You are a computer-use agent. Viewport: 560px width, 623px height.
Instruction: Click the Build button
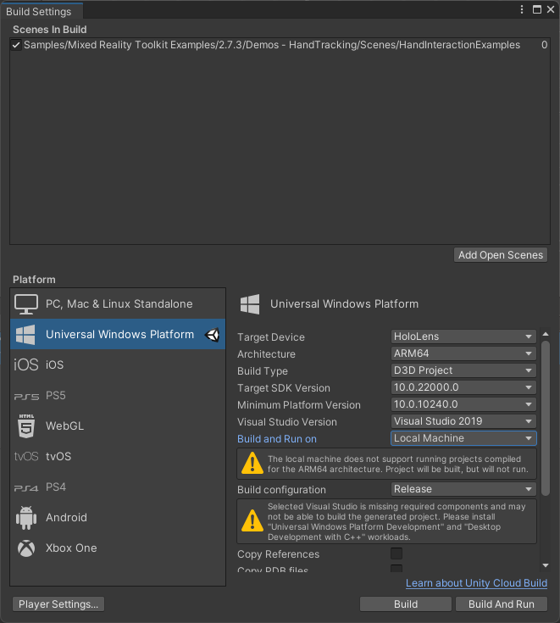click(x=406, y=604)
